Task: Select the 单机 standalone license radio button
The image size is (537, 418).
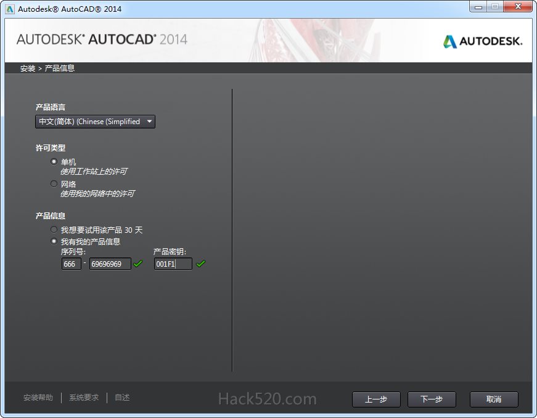Action: pos(54,161)
